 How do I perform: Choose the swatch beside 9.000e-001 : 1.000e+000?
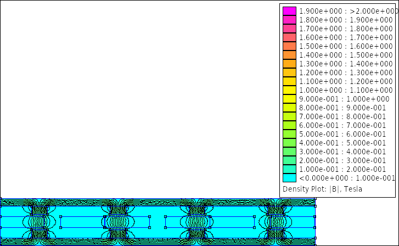click(x=289, y=99)
